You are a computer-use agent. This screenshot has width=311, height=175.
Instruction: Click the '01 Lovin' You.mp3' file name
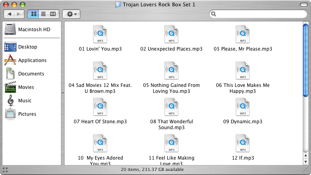pos(100,49)
